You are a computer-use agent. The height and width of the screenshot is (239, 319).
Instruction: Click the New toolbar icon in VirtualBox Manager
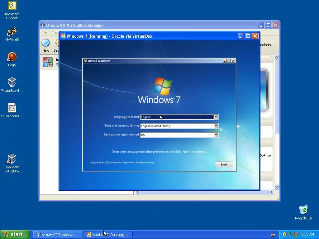click(x=45, y=45)
